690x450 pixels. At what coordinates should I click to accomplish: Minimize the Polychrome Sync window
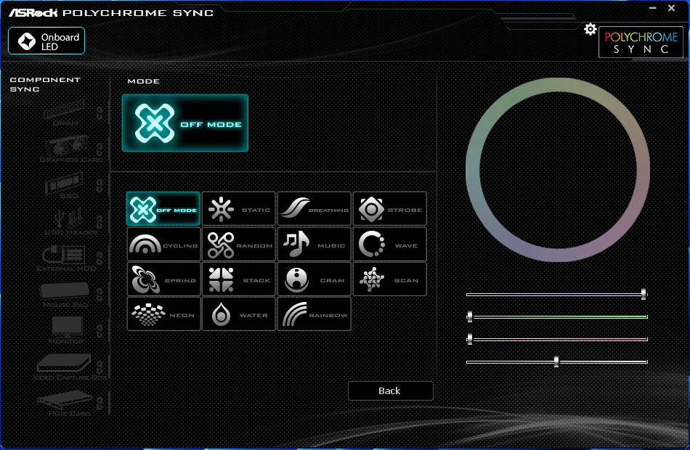pos(653,8)
